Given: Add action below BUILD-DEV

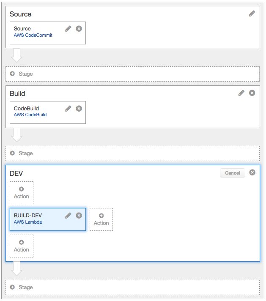Looking at the screenshot, I should [x=22, y=246].
